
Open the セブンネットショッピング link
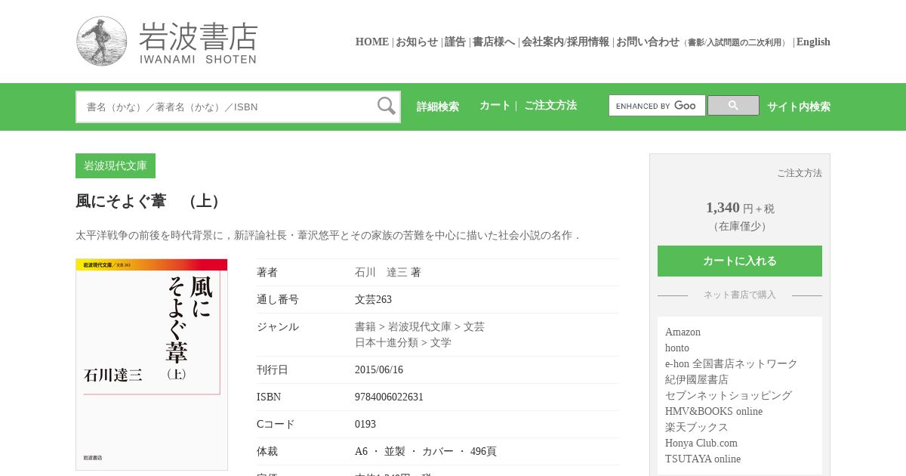click(729, 395)
